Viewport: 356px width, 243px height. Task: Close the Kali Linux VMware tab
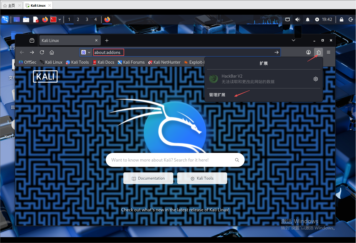tap(49, 5)
